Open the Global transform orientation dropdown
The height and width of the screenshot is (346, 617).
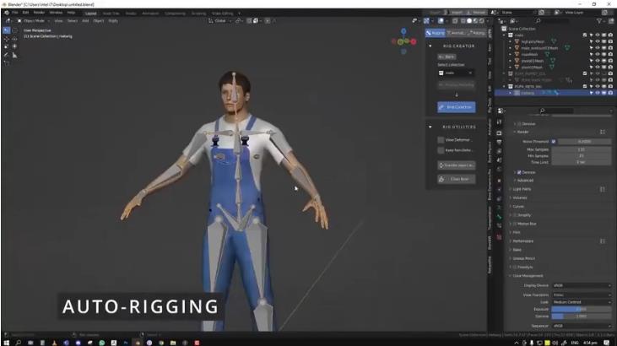(219, 21)
